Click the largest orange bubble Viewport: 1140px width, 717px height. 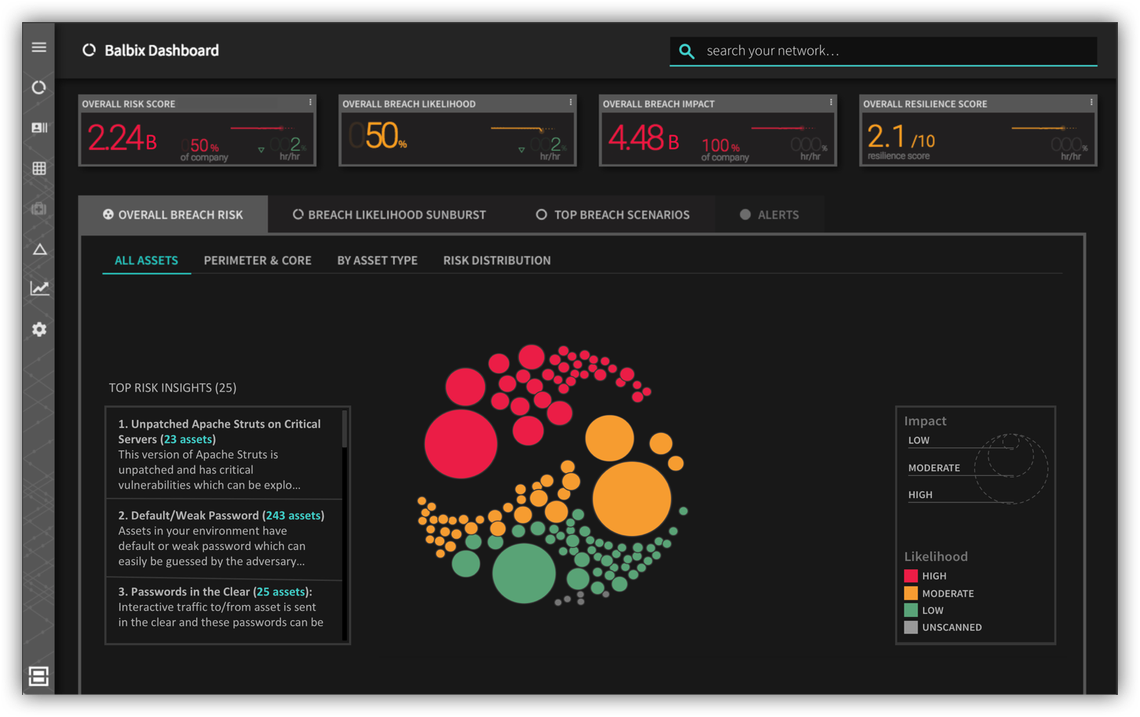click(x=631, y=499)
